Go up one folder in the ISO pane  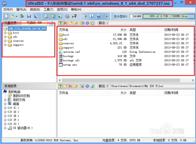click(60, 23)
